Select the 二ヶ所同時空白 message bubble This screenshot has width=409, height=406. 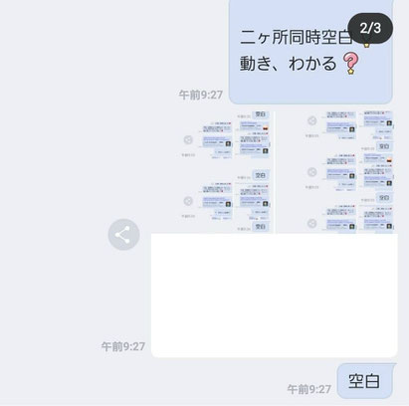[x=310, y=52]
